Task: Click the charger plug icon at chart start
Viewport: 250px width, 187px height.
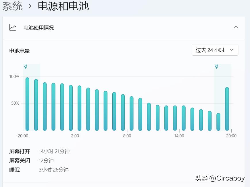Action: (x=26, y=66)
